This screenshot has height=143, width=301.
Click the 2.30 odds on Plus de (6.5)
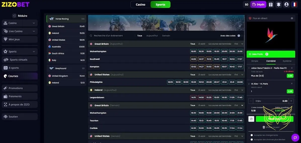290,76
